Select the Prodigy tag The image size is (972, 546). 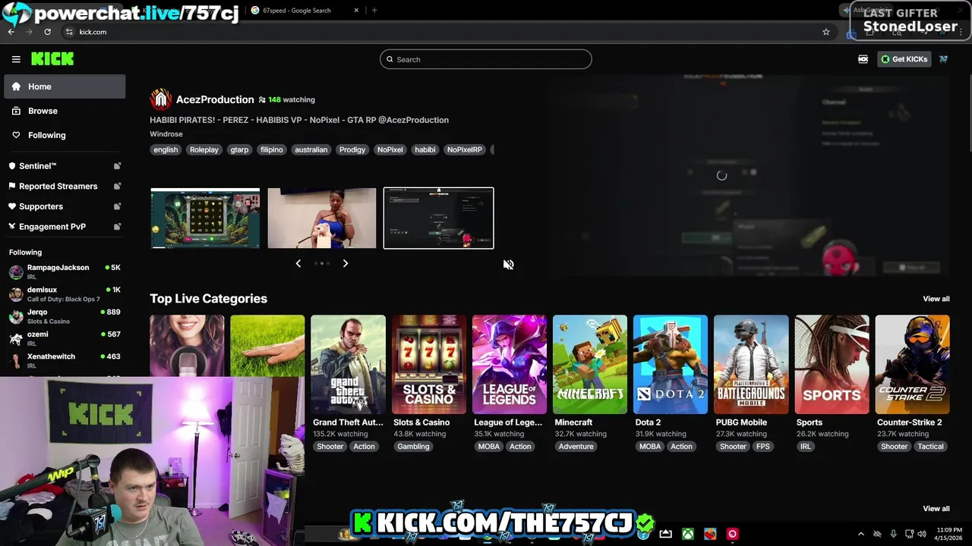pyautogui.click(x=352, y=149)
